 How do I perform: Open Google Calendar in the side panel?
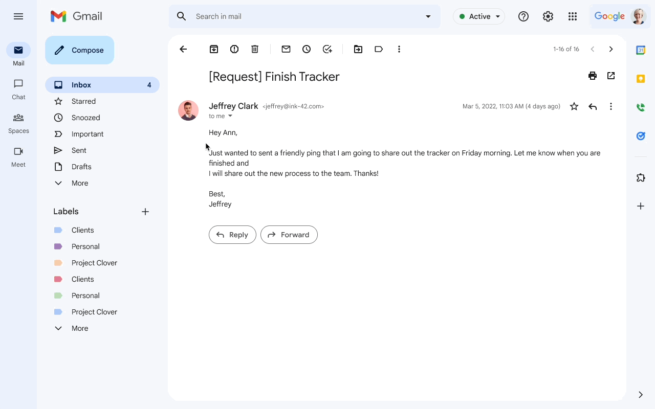pos(640,50)
